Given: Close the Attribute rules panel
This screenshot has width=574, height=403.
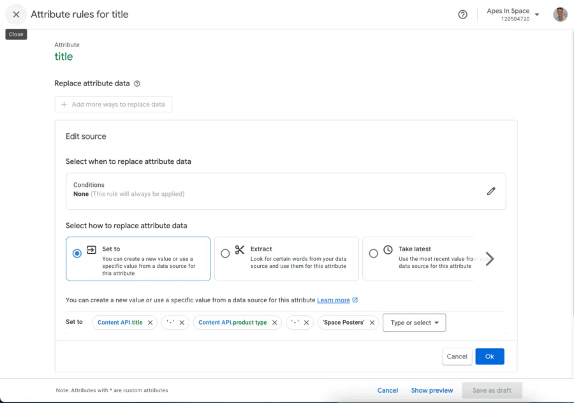Looking at the screenshot, I should click(16, 14).
